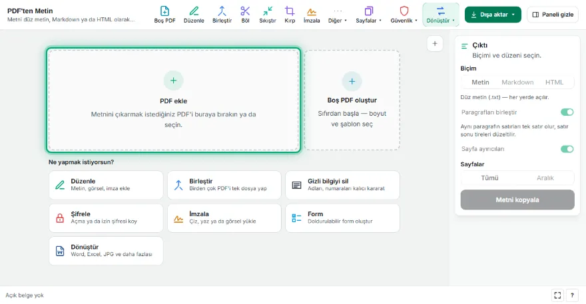Open the Şifrele lock card
The width and height of the screenshot is (586, 304).
(x=106, y=218)
